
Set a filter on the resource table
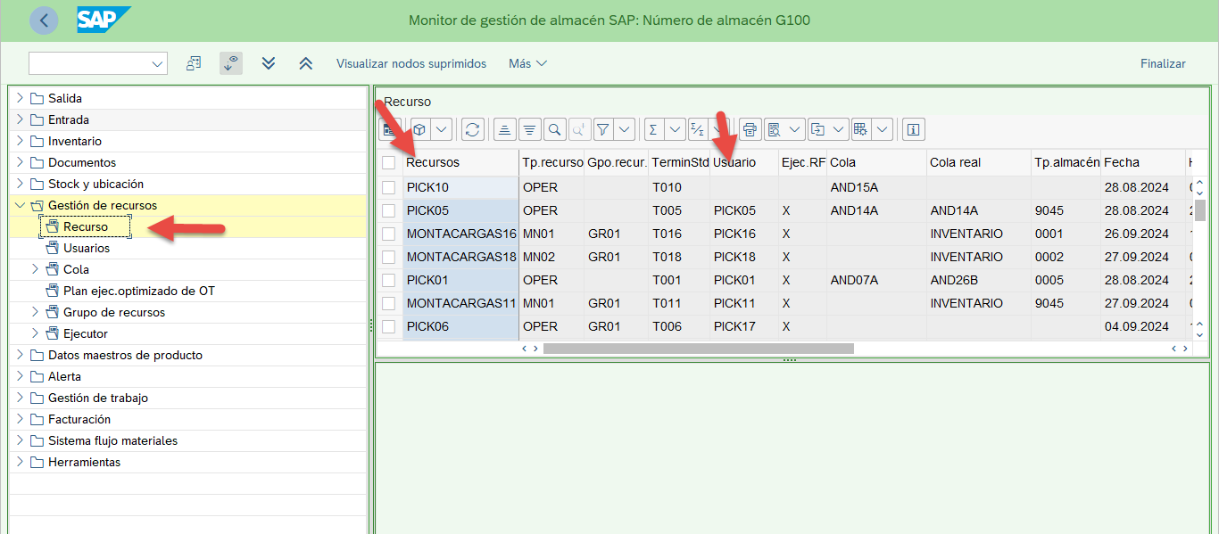pos(604,128)
